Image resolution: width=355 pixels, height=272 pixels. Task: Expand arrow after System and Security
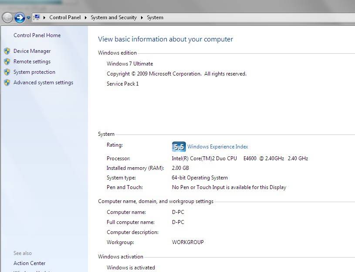click(142, 17)
